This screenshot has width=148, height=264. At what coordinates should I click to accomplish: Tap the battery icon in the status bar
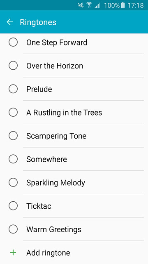click(123, 5)
